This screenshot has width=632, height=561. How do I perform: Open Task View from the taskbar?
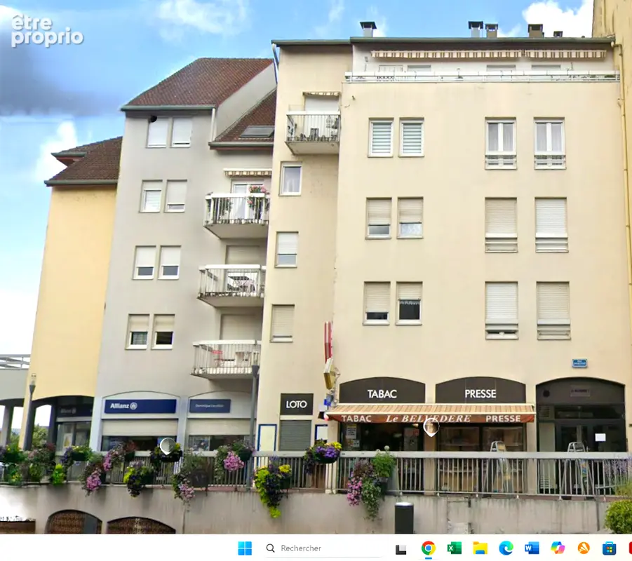coord(401,548)
